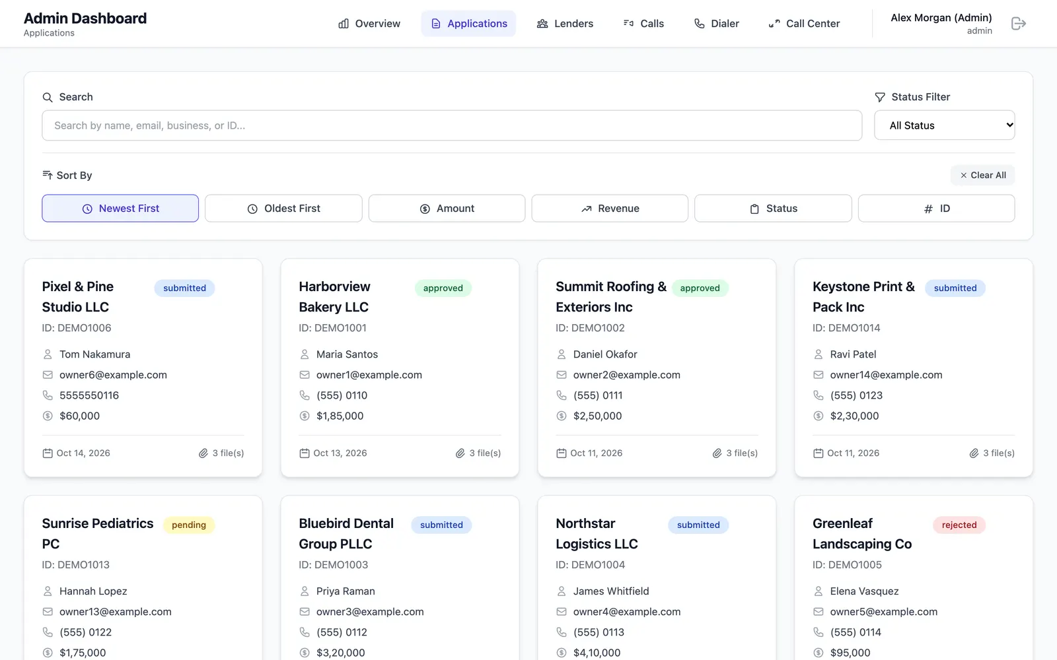
Task: Click the calendar icon beside Oct 14, 2026
Action: (x=48, y=453)
